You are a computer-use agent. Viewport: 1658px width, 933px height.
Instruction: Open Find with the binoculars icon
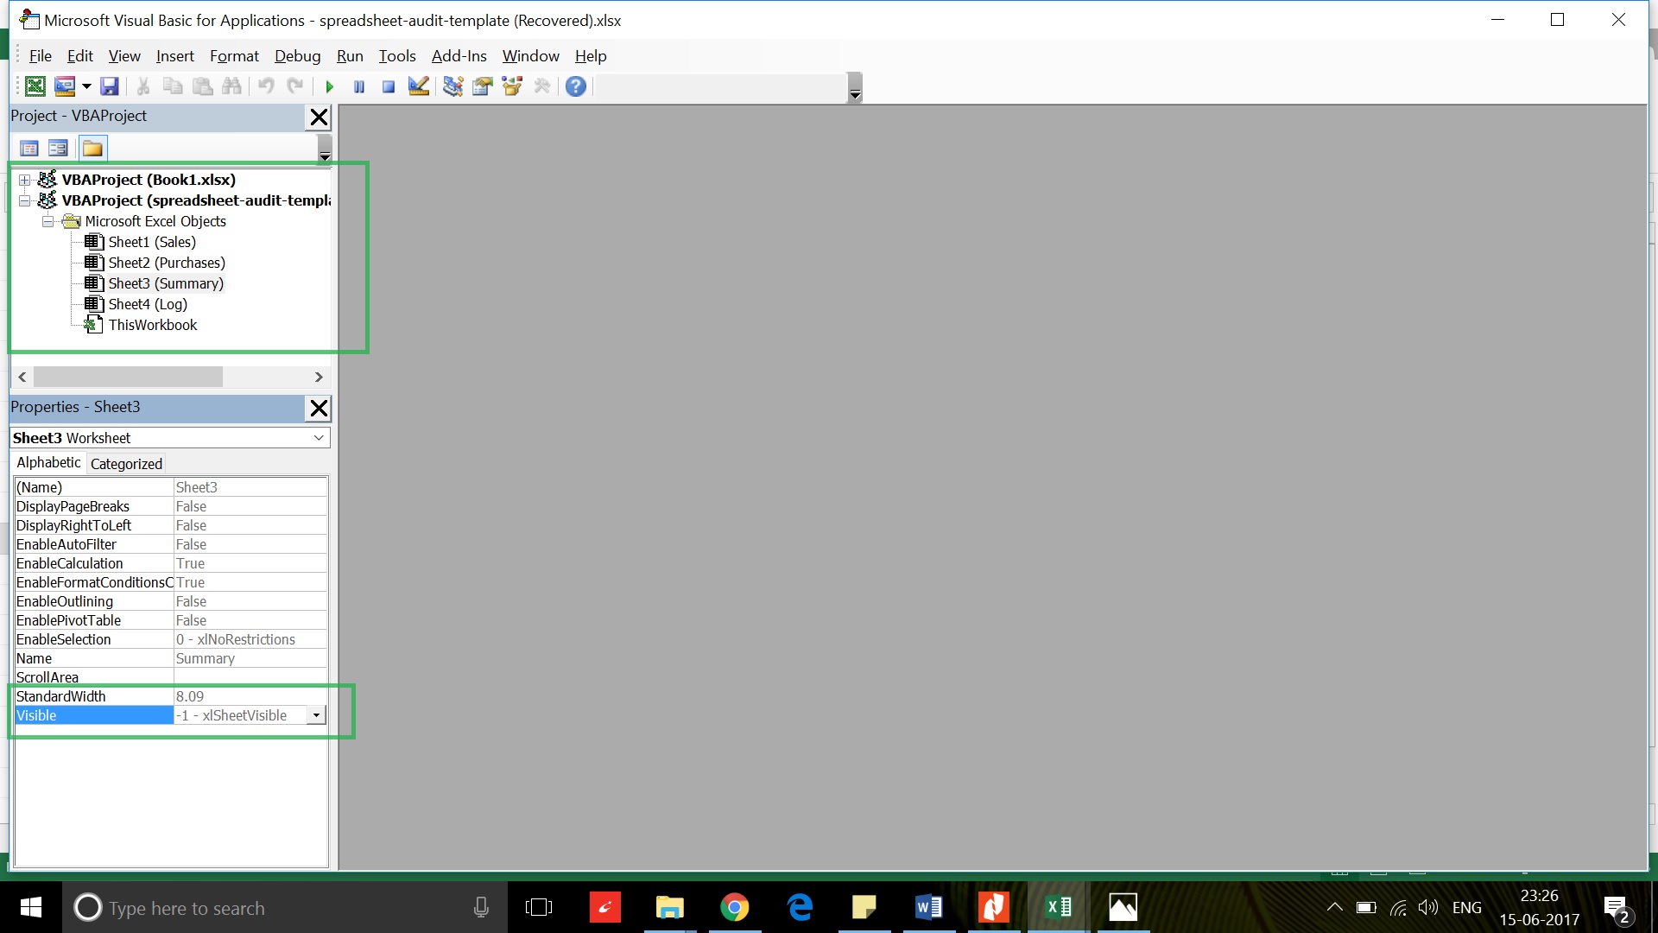coord(231,86)
